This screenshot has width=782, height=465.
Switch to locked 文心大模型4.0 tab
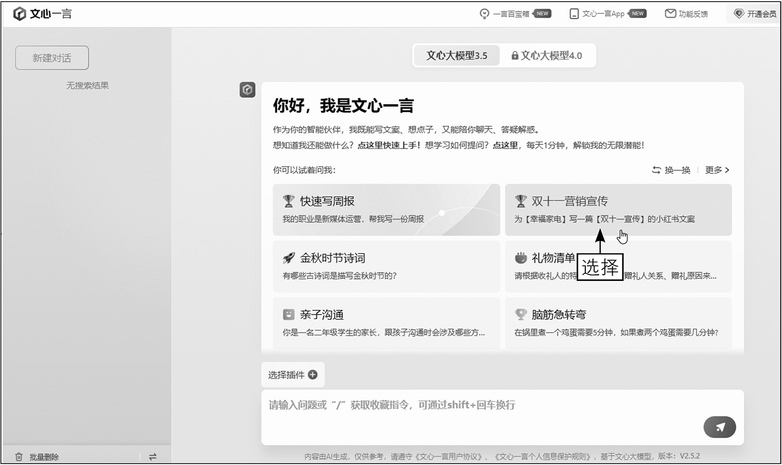pos(547,55)
